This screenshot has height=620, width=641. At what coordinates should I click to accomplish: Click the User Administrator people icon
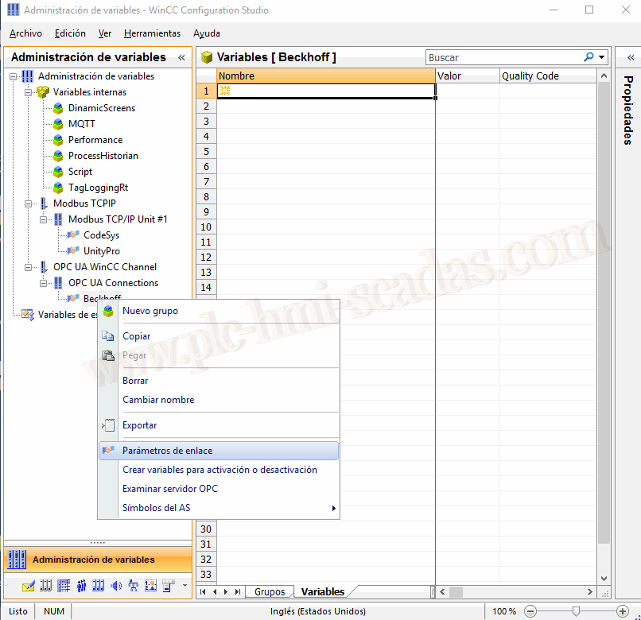pos(81,587)
